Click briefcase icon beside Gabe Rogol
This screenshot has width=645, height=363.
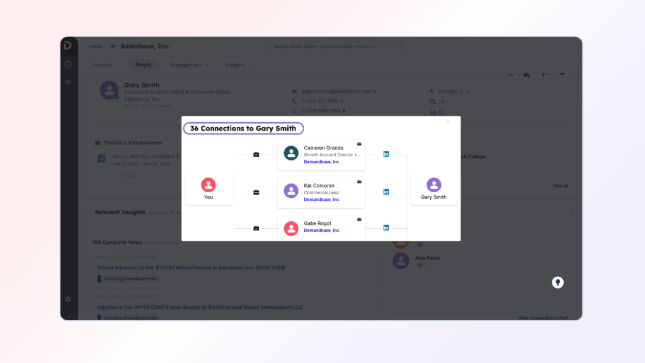pos(256,228)
